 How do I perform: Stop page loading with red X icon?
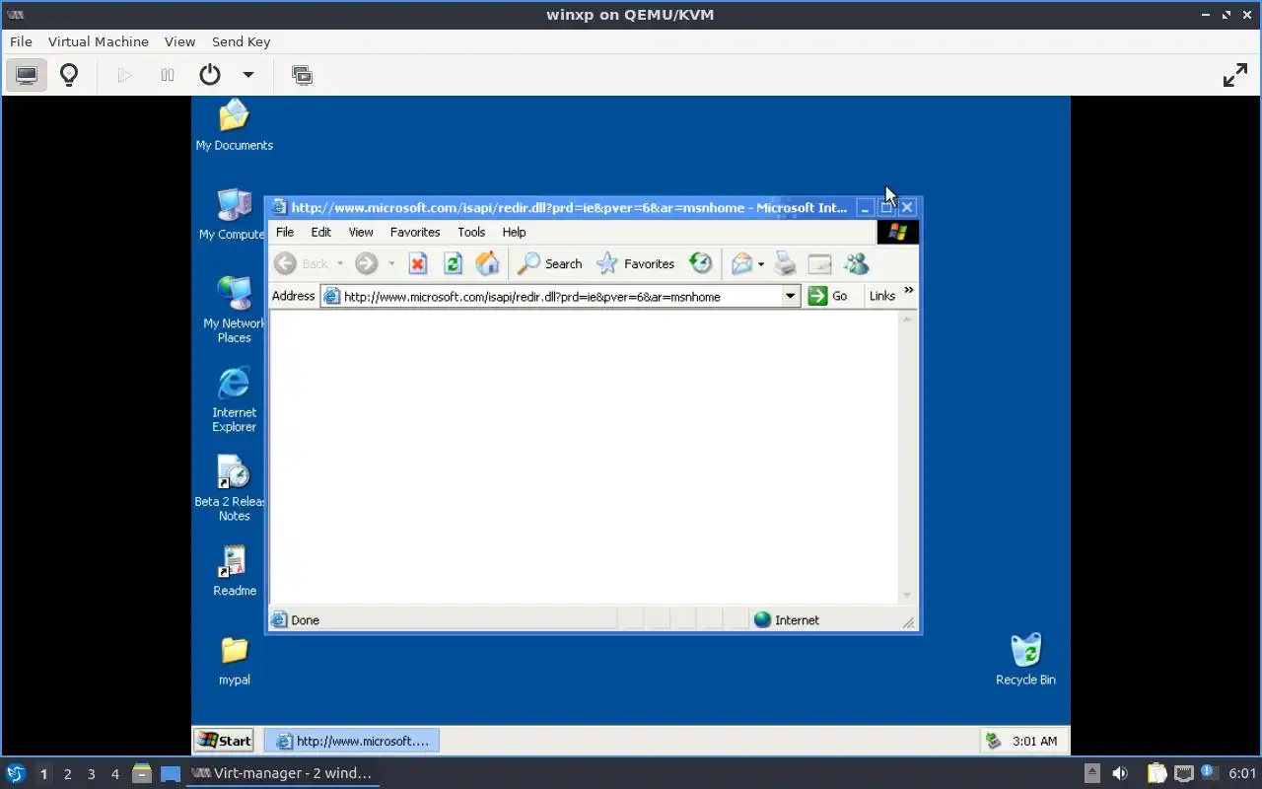coord(418,263)
